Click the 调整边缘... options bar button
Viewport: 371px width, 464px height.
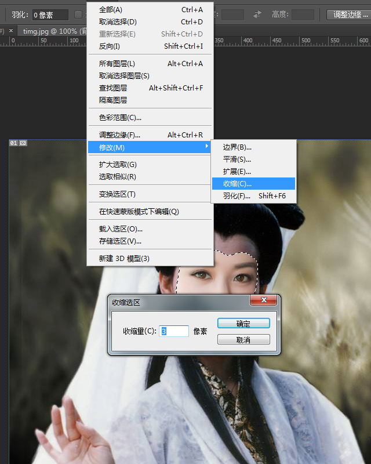[348, 14]
